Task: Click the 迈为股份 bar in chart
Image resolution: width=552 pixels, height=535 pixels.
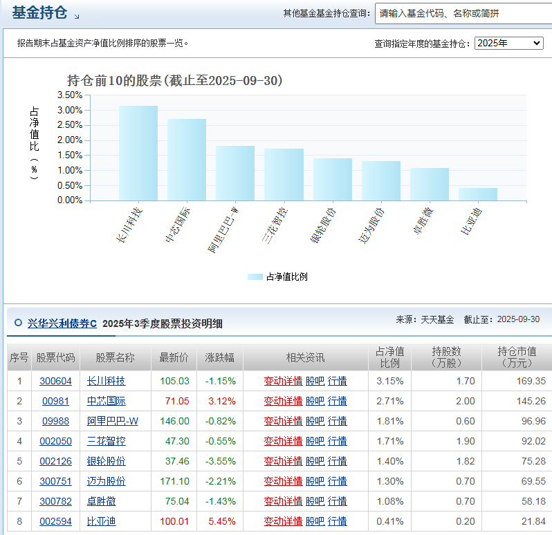Action: coord(381,181)
